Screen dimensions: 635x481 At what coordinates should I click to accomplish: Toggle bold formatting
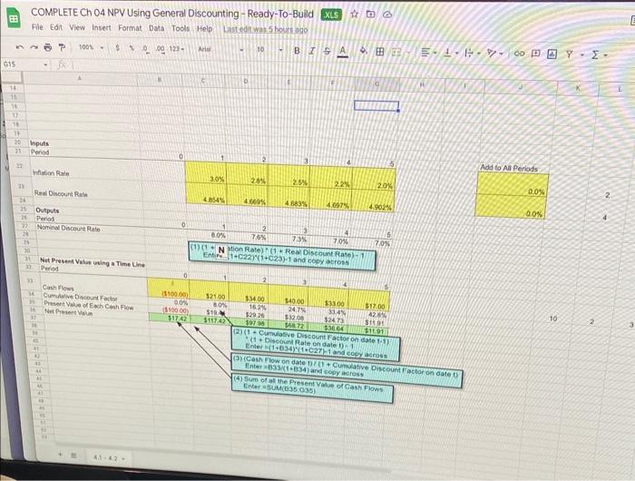[297, 51]
